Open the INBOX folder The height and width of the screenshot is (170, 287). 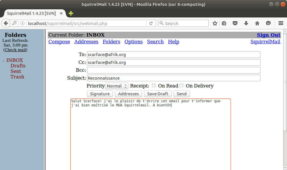click(15, 60)
